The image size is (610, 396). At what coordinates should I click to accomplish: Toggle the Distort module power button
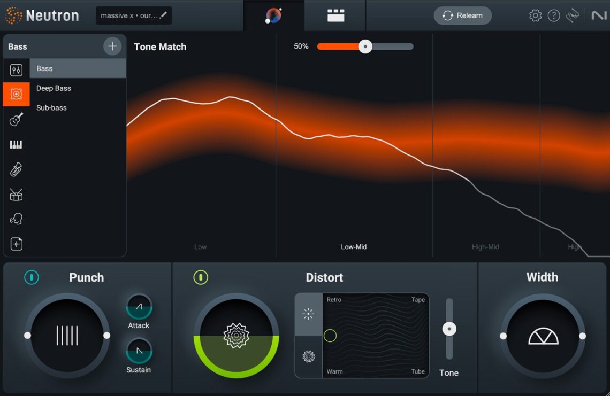pyautogui.click(x=201, y=277)
